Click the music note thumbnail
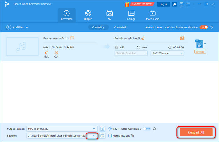219x142 pixels. pos(22,47)
